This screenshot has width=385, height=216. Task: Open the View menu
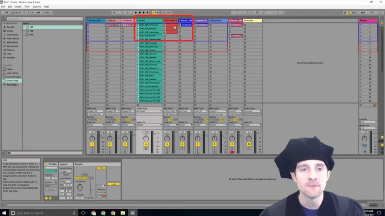27,7
